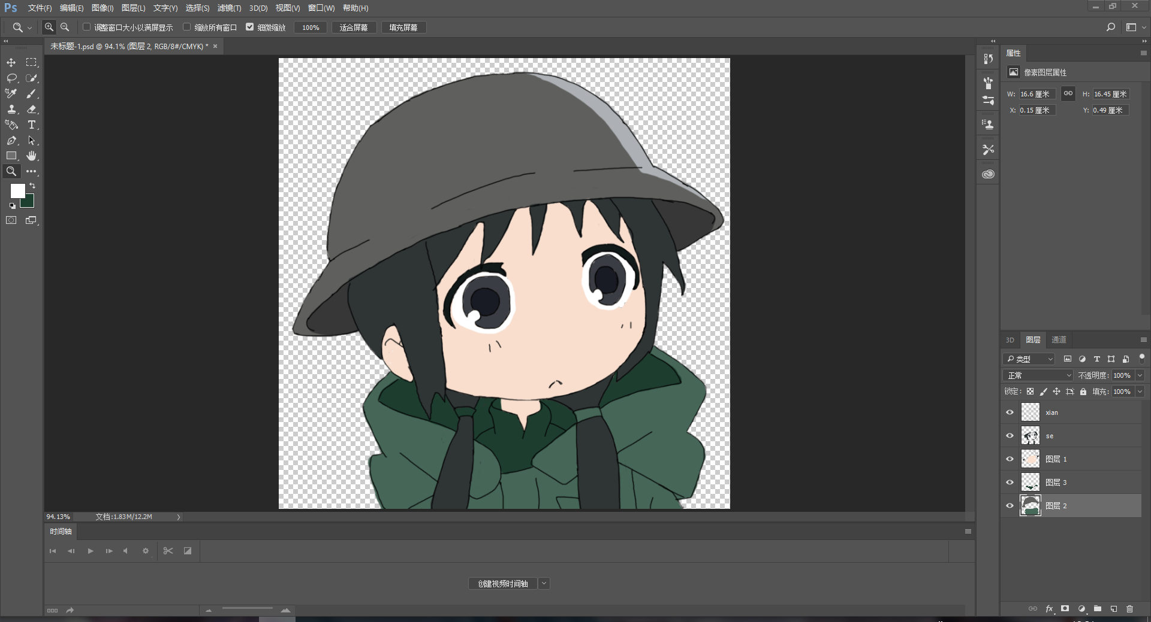
Task: Select the Move tool
Action: (x=11, y=62)
